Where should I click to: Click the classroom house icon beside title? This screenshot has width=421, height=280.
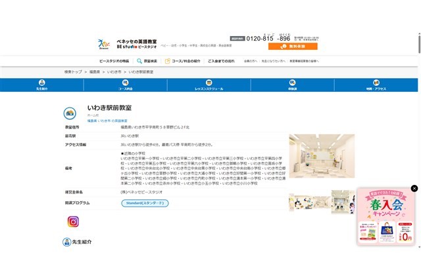click(x=70, y=113)
